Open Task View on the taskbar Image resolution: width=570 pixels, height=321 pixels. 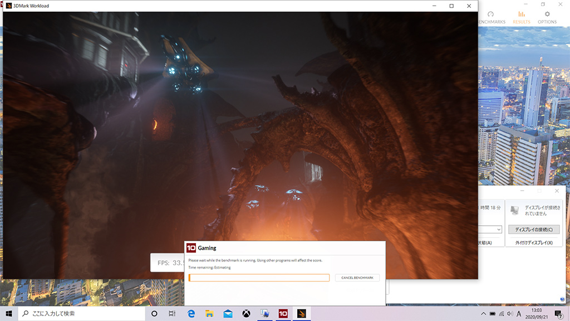pos(172,313)
